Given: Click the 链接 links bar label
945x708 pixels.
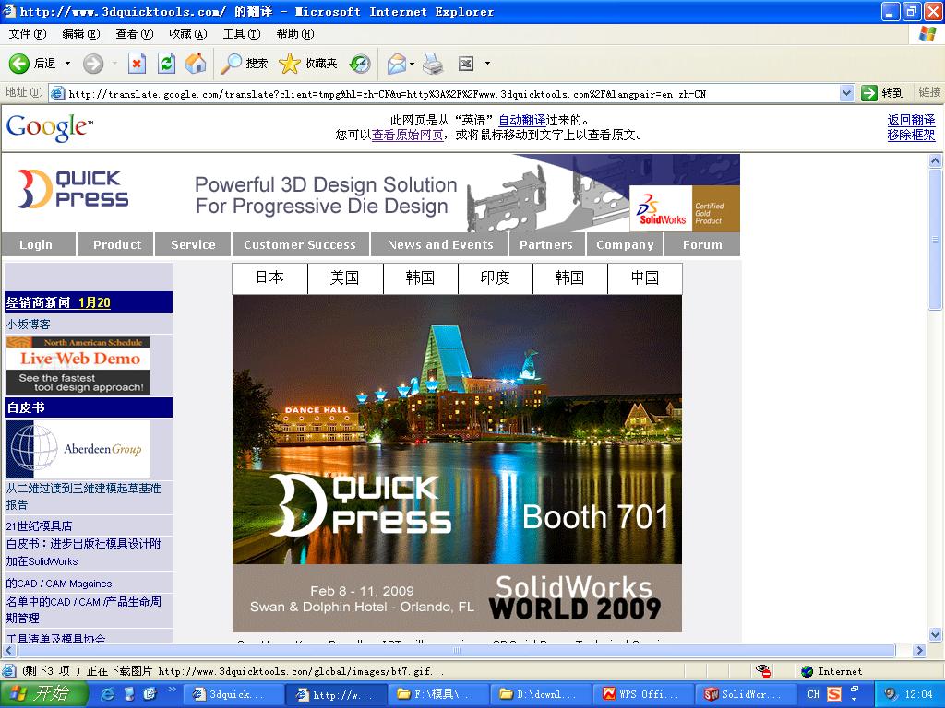Looking at the screenshot, I should coord(929,92).
